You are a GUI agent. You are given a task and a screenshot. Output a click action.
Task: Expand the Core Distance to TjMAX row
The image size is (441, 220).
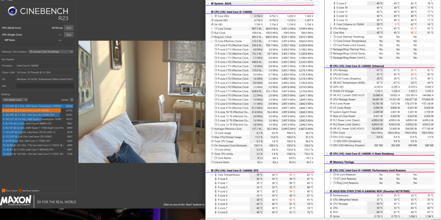click(330, 24)
